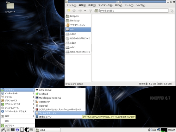This screenshot has height=132, width=176.
Task: Click the volume speaker tray icon
Action: (x=150, y=130)
